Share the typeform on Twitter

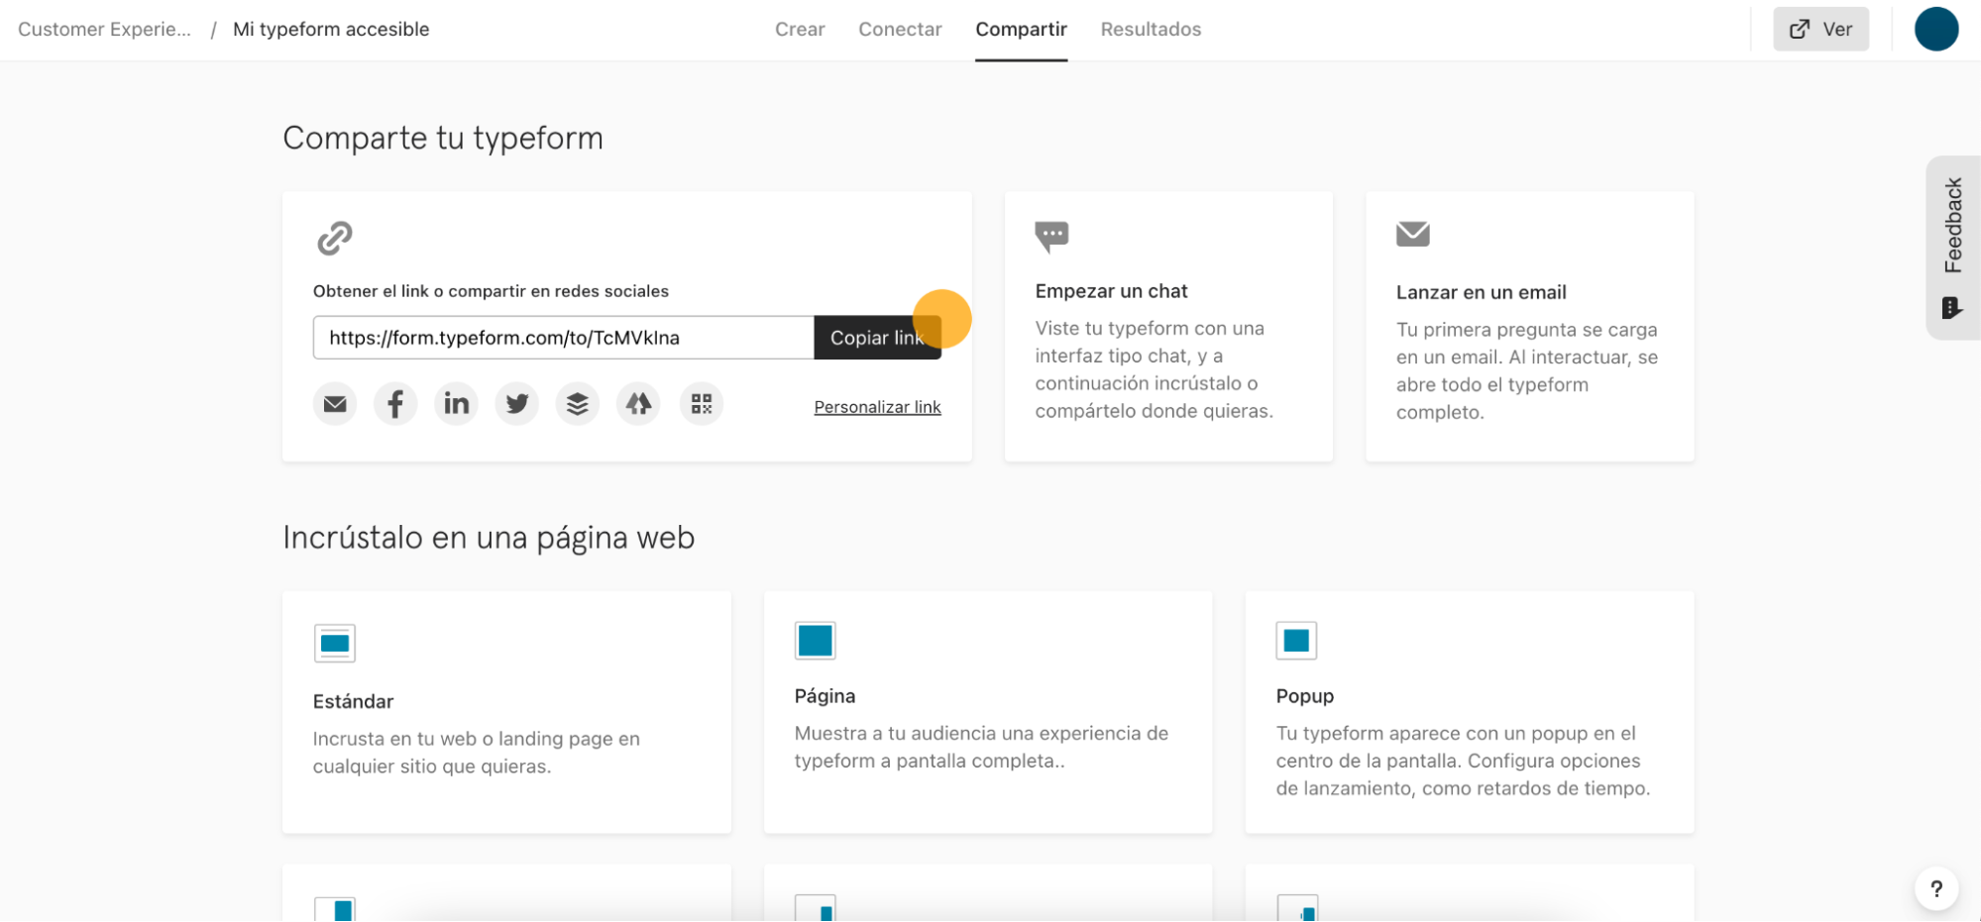pos(516,403)
